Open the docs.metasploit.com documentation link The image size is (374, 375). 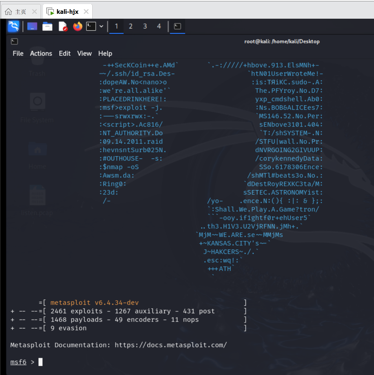(171, 345)
